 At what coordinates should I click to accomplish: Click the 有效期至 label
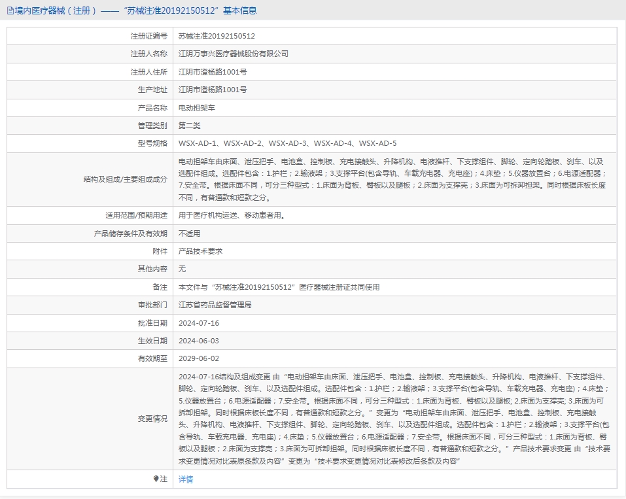pos(152,358)
